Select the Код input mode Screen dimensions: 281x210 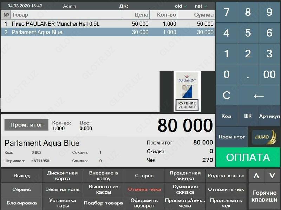tap(227, 116)
